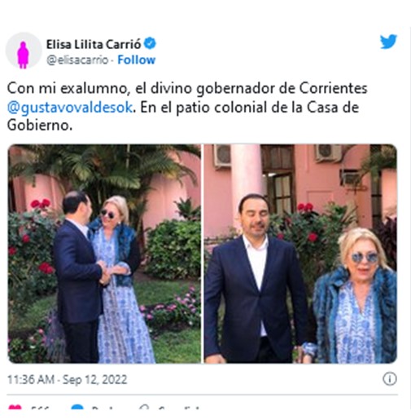Click the copy link chain icon
This screenshot has width=411, height=420.
[x=144, y=407]
